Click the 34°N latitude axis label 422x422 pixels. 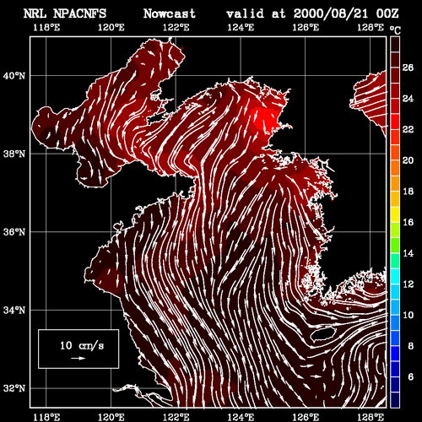[x=14, y=311]
